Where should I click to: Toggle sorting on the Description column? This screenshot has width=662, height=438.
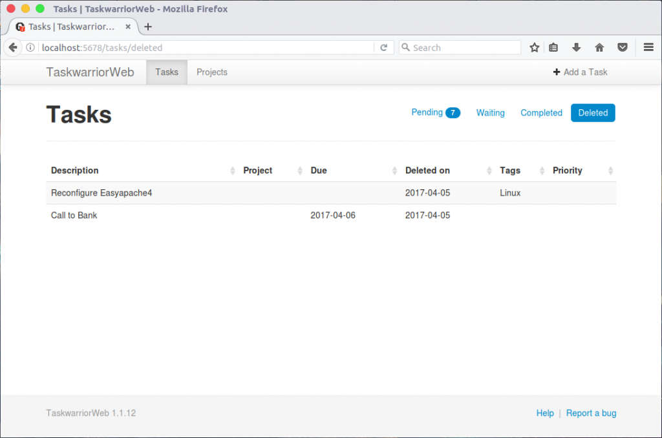[x=233, y=171]
